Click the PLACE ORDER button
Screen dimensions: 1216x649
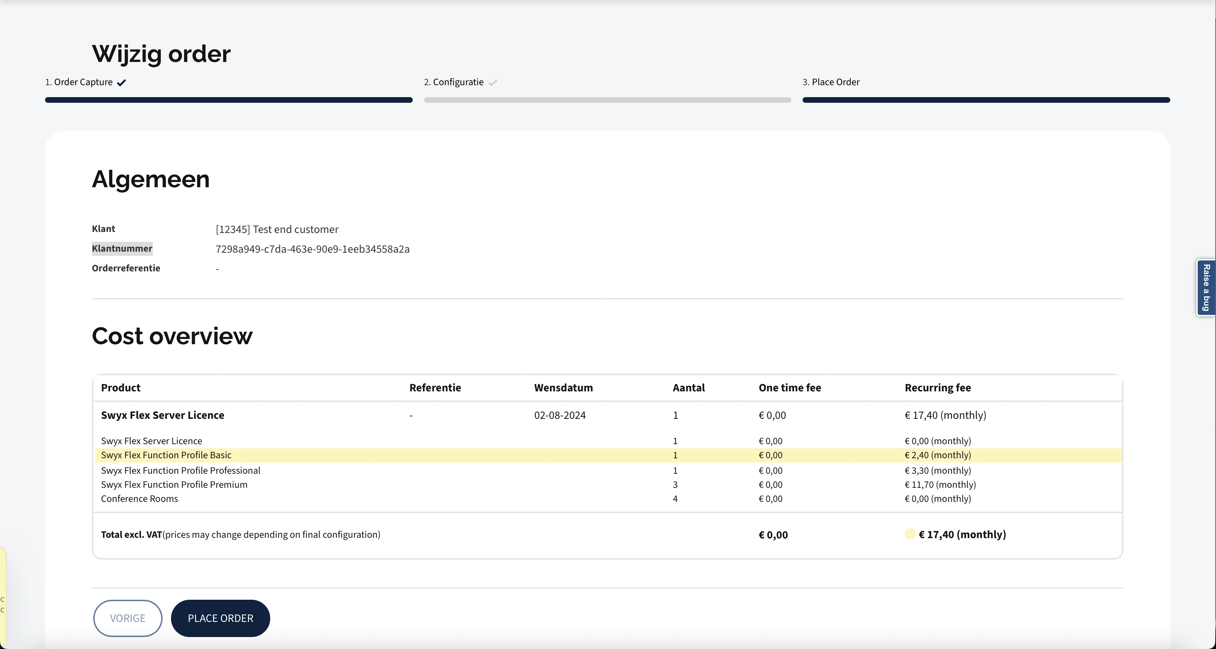220,618
